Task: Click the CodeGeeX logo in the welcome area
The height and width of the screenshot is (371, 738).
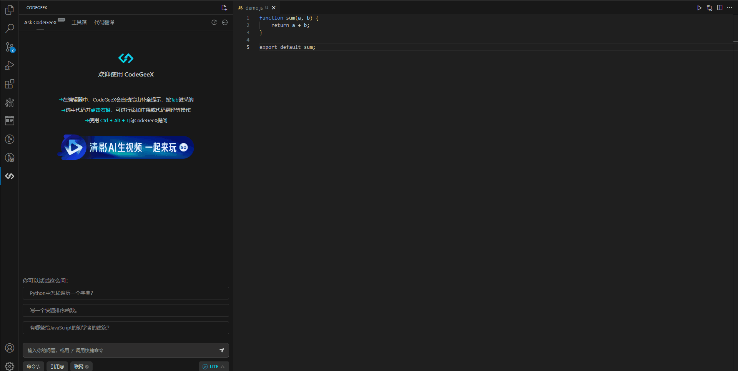Action: click(x=126, y=58)
